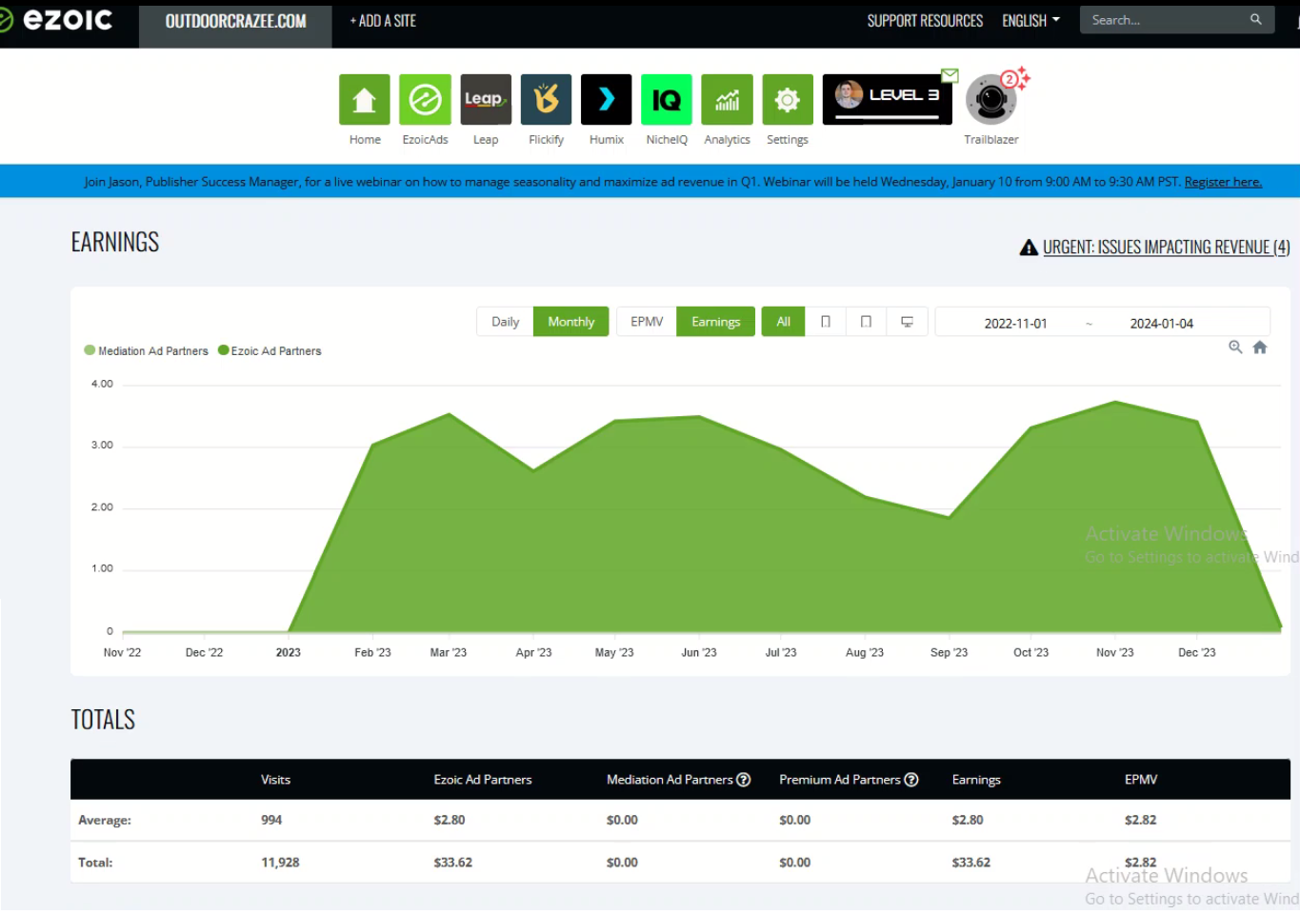1300x914 pixels.
Task: Click the Mar '23 axis label
Action: coord(448,653)
